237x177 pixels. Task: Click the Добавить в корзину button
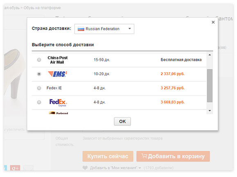(173, 156)
